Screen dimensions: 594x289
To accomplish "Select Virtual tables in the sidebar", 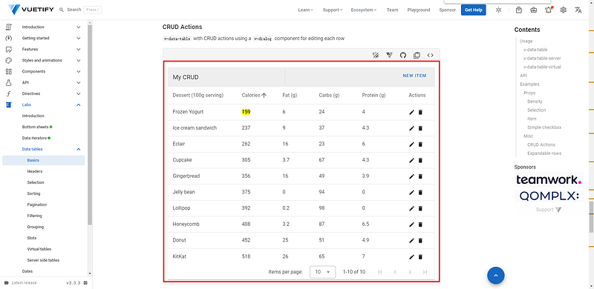I will pyautogui.click(x=39, y=249).
